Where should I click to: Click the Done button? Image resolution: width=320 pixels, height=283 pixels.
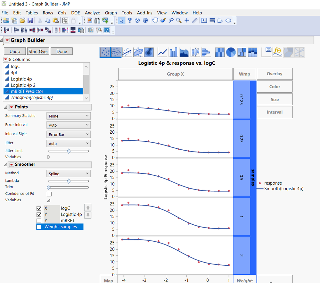coord(62,51)
